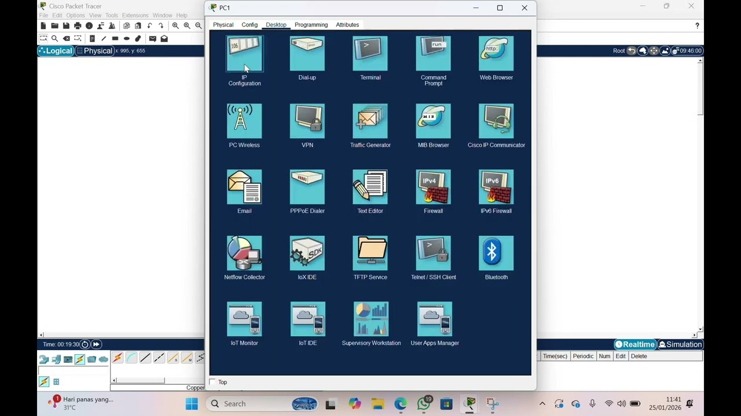Viewport: 741px width, 416px height.
Task: Click the Power Cycle Devices button
Action: pyautogui.click(x=85, y=344)
